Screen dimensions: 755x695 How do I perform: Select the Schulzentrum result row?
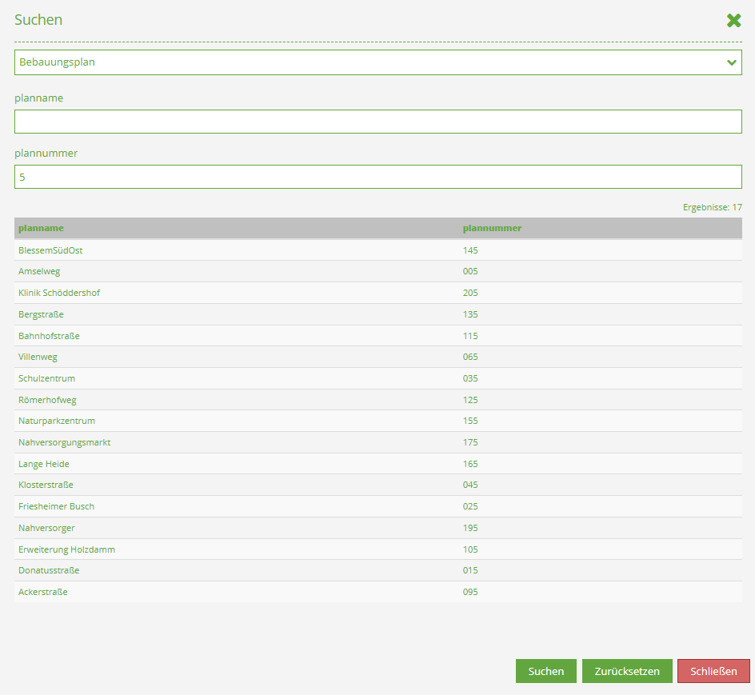click(x=378, y=378)
